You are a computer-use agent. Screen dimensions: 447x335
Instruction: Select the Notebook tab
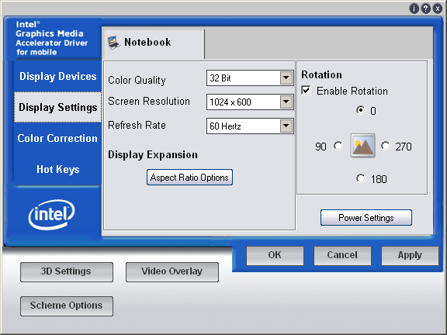click(x=154, y=43)
